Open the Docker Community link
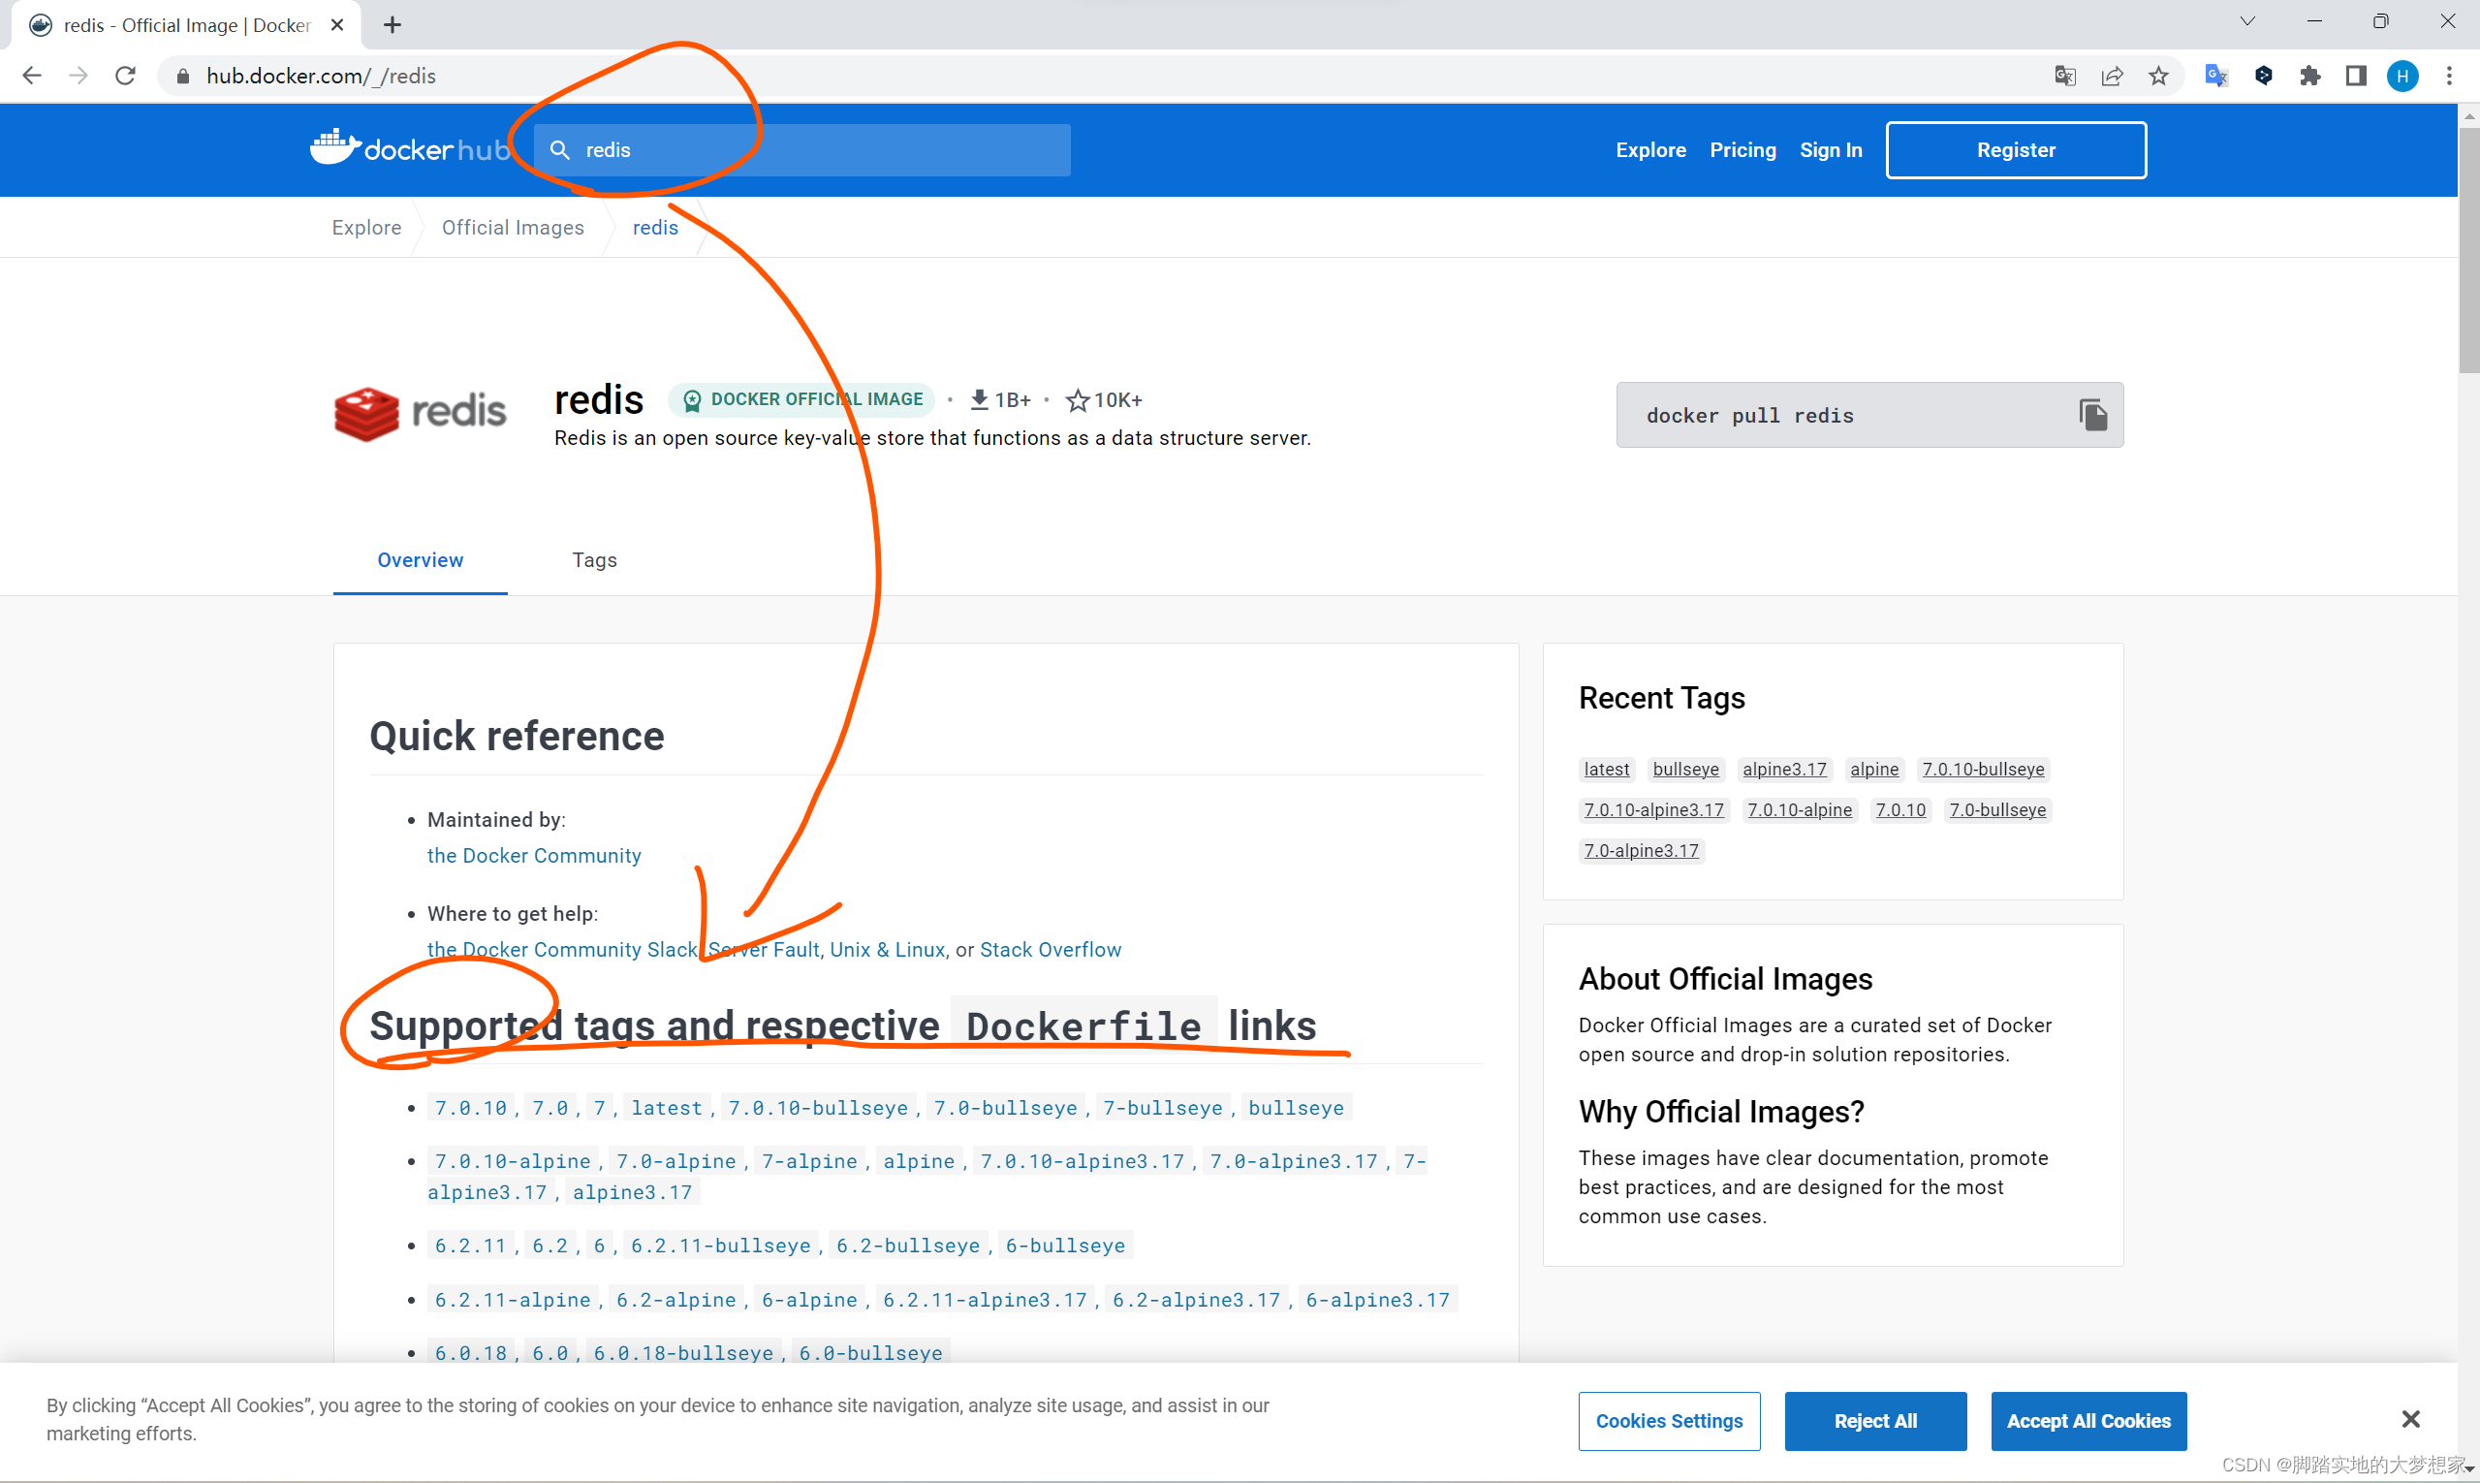Viewport: 2480px width, 1483px height. click(x=534, y=856)
